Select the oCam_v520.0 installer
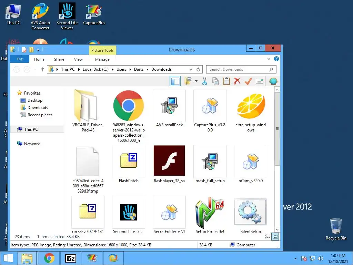The image size is (353, 265). click(x=251, y=164)
